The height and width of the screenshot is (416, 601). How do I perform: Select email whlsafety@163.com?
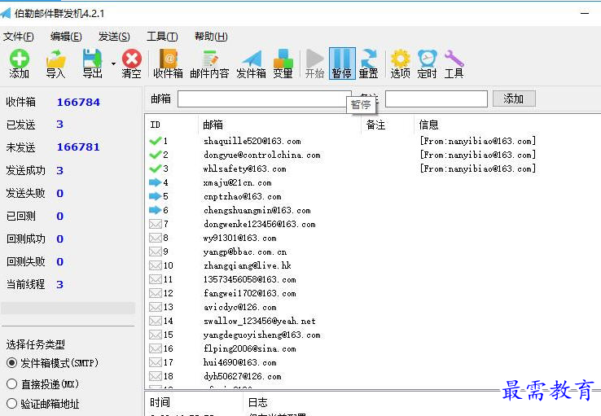pos(245,169)
